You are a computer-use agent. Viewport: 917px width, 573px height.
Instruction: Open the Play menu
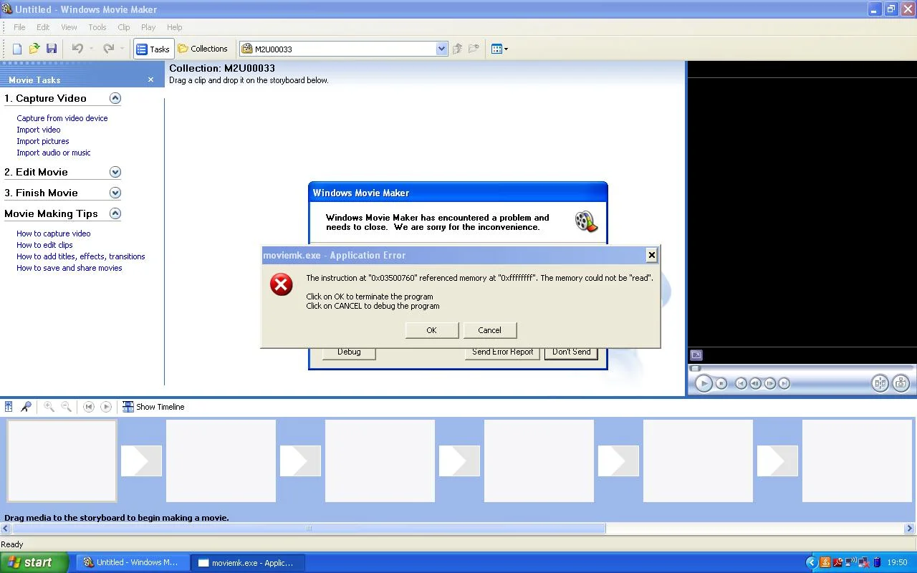coord(148,27)
